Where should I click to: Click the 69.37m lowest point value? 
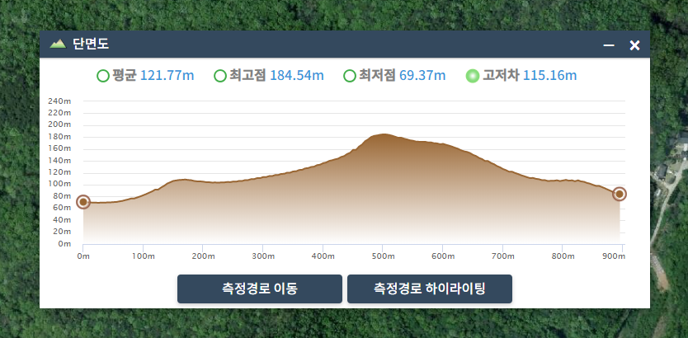[x=422, y=75]
